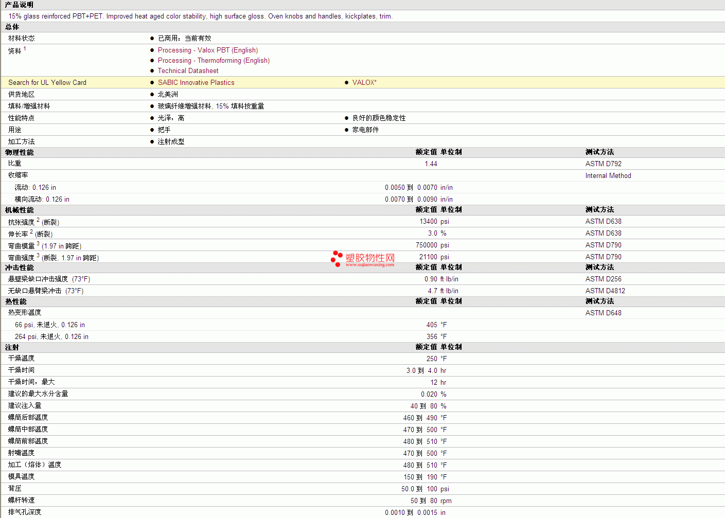Click the 注射 section heading
The width and height of the screenshot is (725, 518).
(x=12, y=347)
